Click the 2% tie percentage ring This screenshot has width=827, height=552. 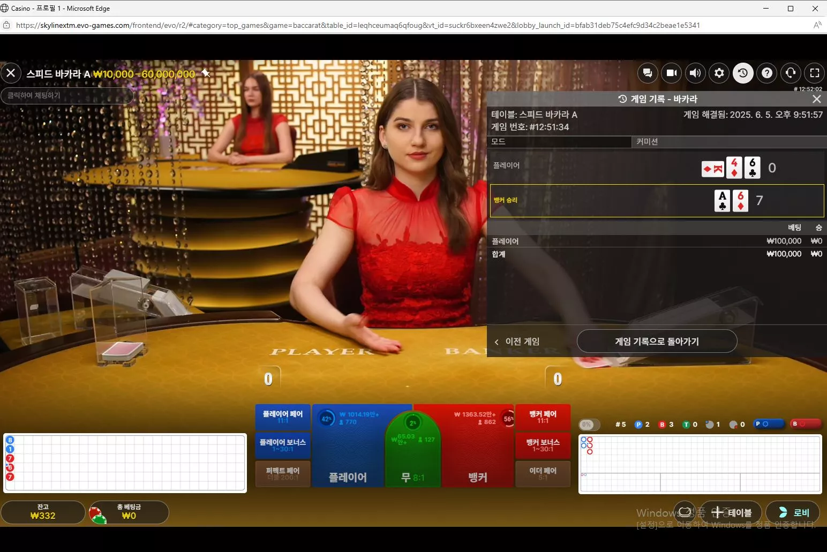pos(412,423)
